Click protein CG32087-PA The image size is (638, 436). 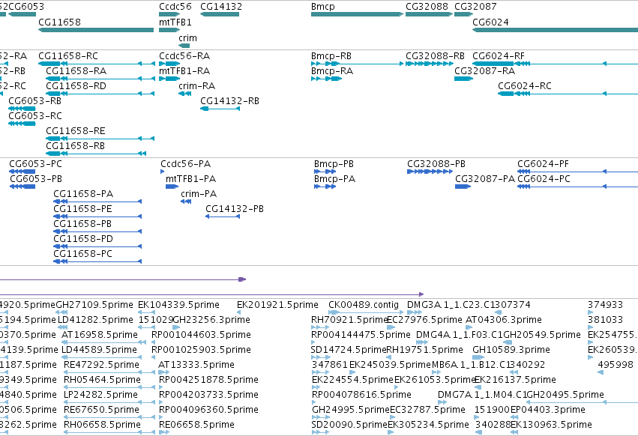tap(463, 187)
